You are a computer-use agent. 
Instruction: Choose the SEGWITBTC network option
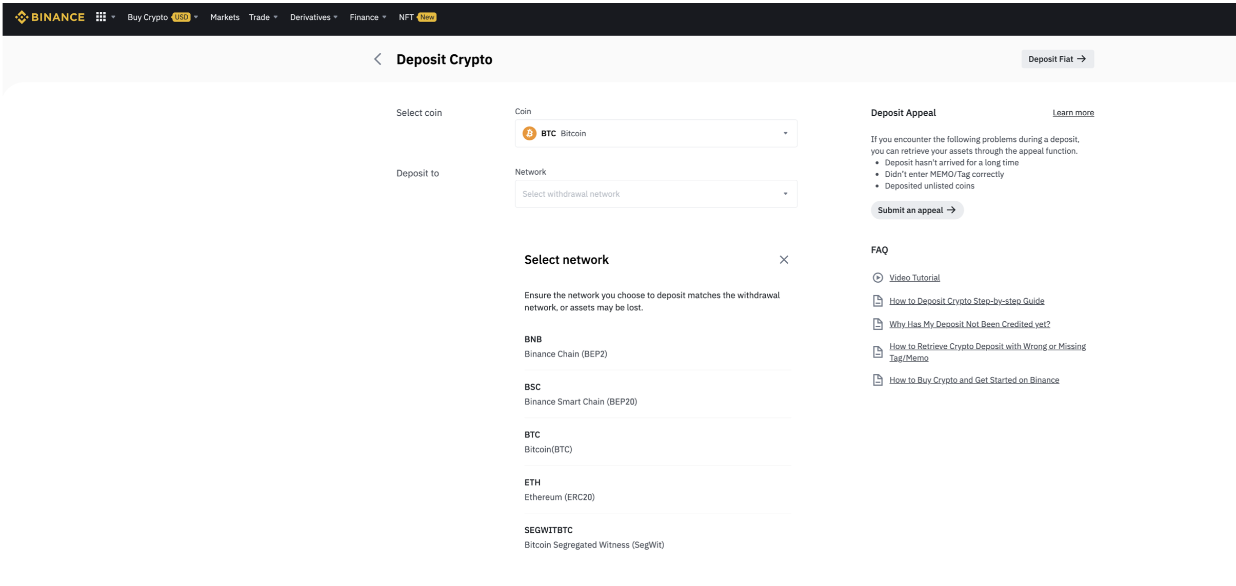click(657, 537)
